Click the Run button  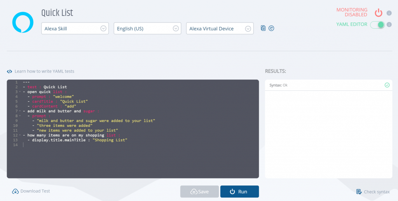click(239, 191)
